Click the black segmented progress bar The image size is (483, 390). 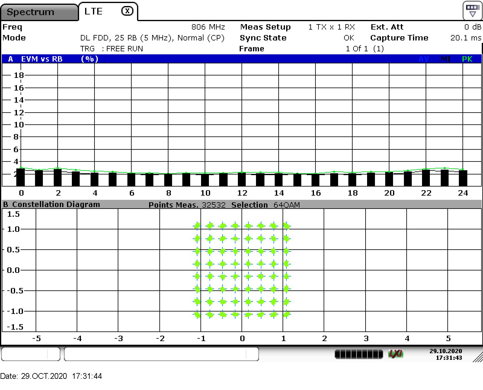click(359, 354)
